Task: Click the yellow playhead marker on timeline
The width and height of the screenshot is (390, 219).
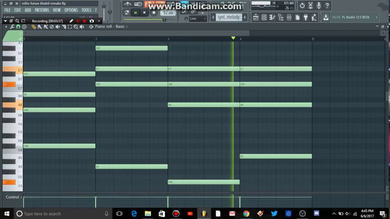Action: point(233,38)
